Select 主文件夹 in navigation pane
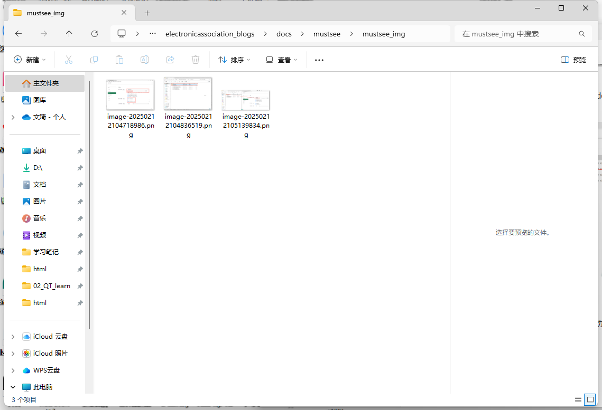602x410 pixels. [x=45, y=83]
